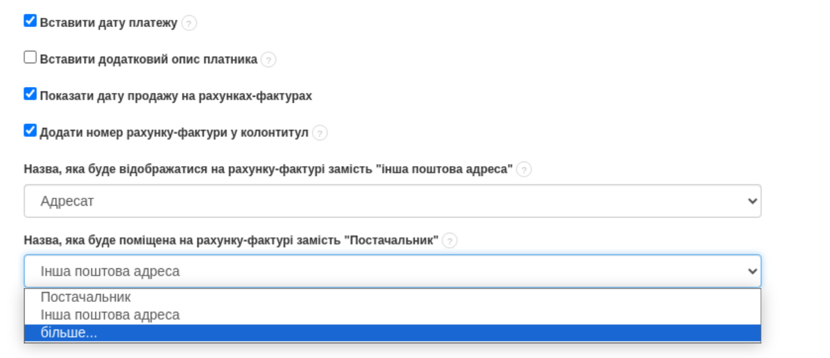Enable 'Вставити додатковий опис платника' checkbox
This screenshot has height=358, width=830.
pyautogui.click(x=30, y=57)
